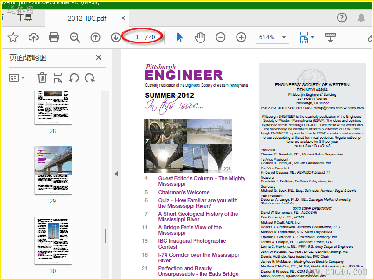Click the scrolling mode keyboard icon

(331, 37)
